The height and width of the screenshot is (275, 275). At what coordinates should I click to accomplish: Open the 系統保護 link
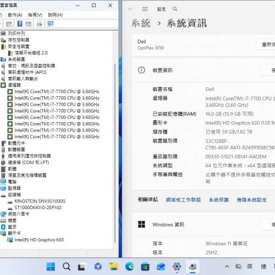click(219, 200)
